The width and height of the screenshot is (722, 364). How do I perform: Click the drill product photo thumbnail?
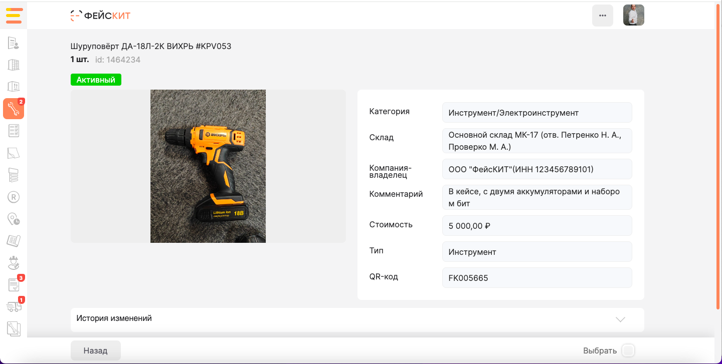208,166
